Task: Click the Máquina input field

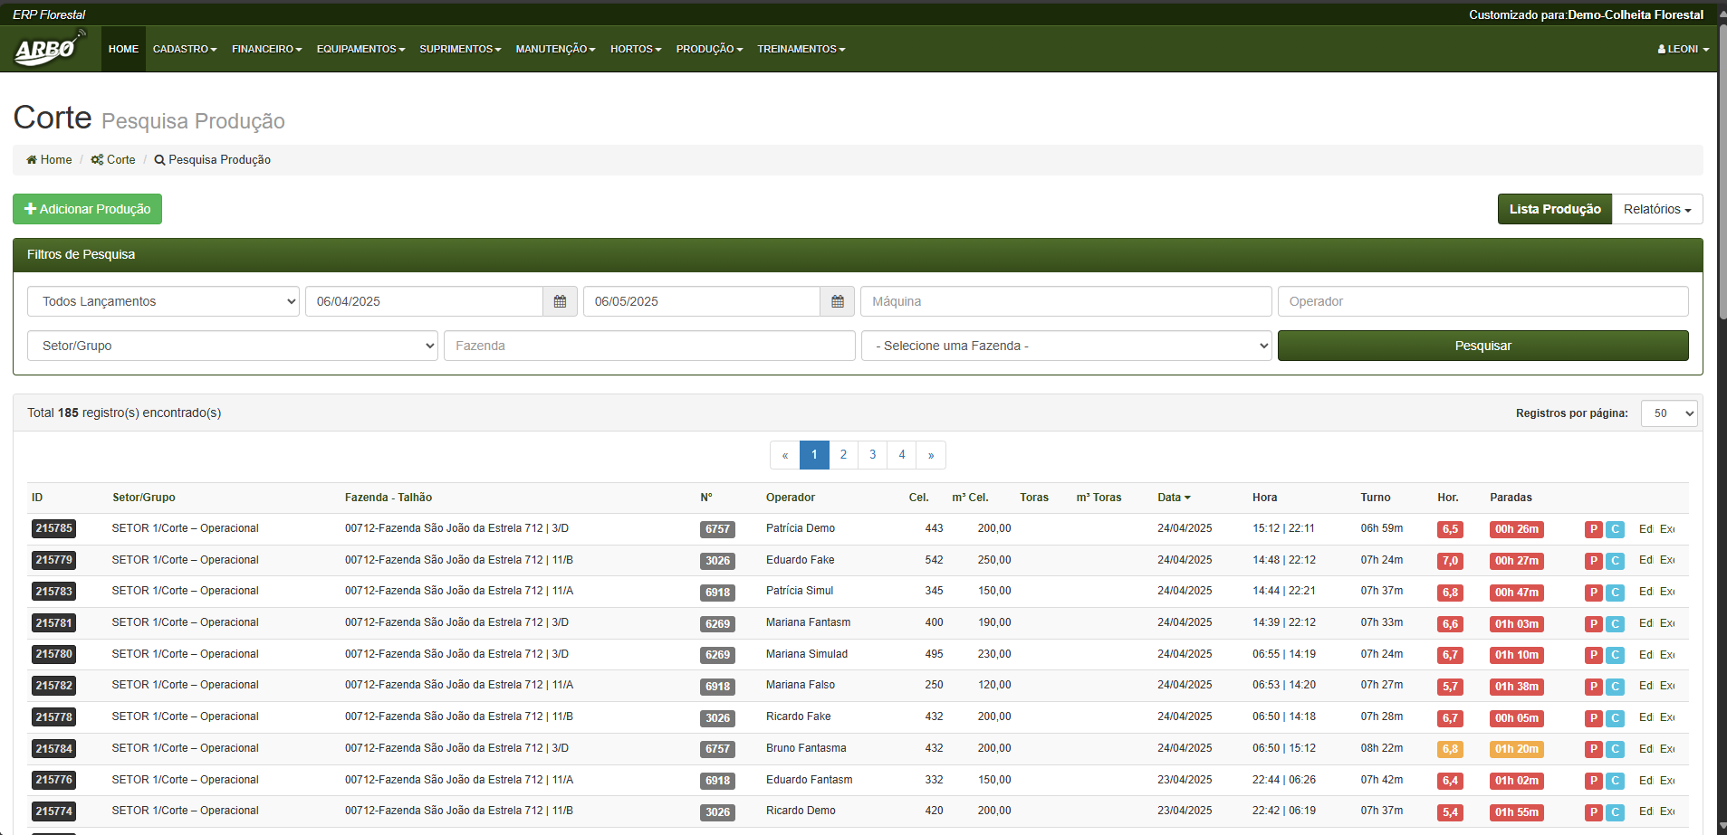Action: [1065, 301]
